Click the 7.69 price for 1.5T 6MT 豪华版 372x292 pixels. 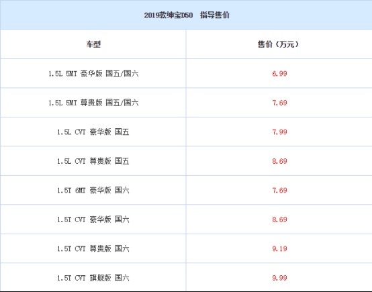click(x=279, y=190)
